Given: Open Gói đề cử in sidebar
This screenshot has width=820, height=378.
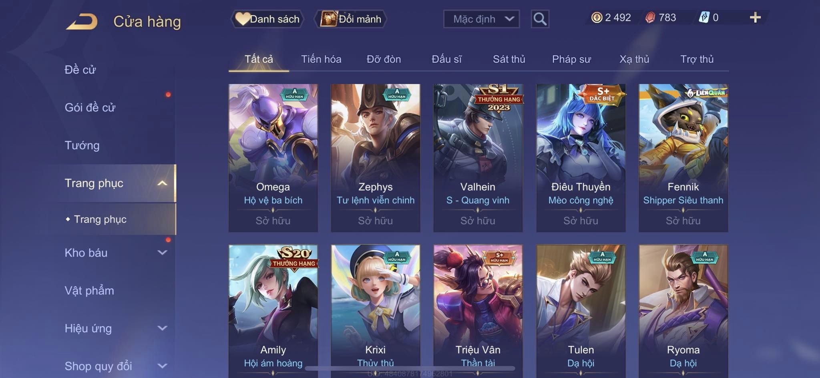Looking at the screenshot, I should click(90, 107).
